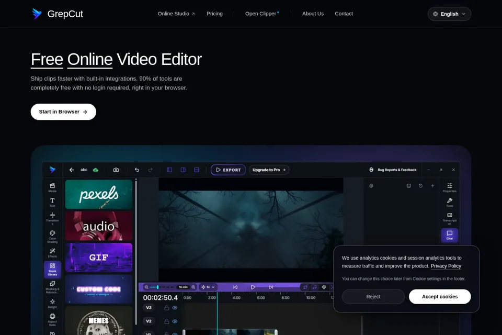Toggle the left panel layout icon

(x=169, y=170)
